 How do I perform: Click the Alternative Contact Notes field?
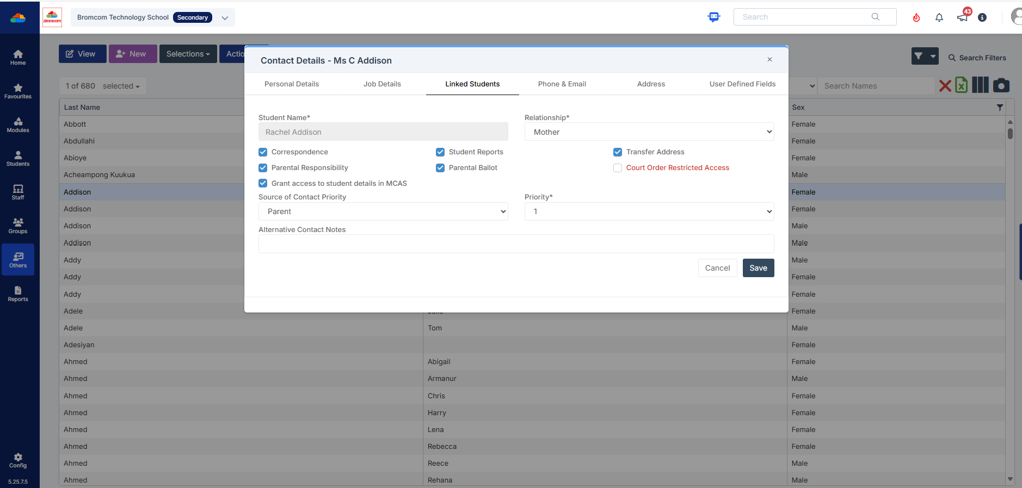[x=516, y=244]
